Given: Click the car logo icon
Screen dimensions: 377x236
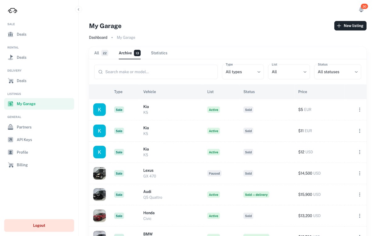Looking at the screenshot, I should click(x=13, y=11).
